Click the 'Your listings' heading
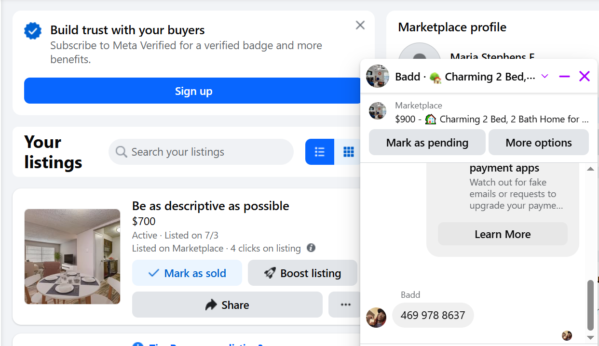This screenshot has width=599, height=346. coord(53,152)
